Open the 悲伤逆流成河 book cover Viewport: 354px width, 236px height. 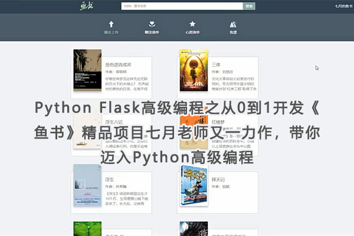tap(87, 70)
